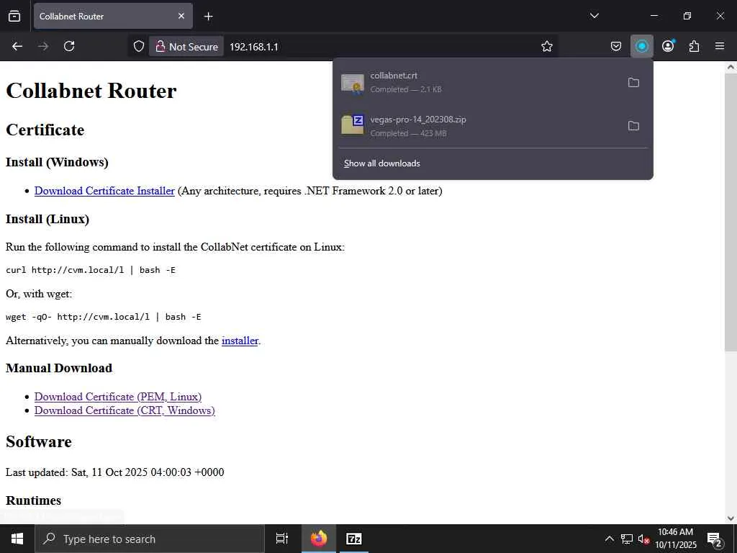
Task: Open the Extensions puzzle icon
Action: (x=694, y=46)
